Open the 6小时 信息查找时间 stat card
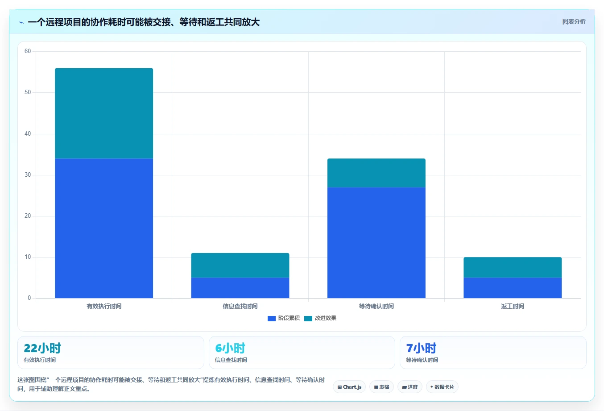 [x=302, y=353]
